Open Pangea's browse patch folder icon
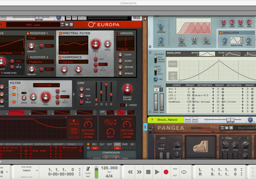Viewport: 256px width, 179px height. pyautogui.click(x=227, y=128)
